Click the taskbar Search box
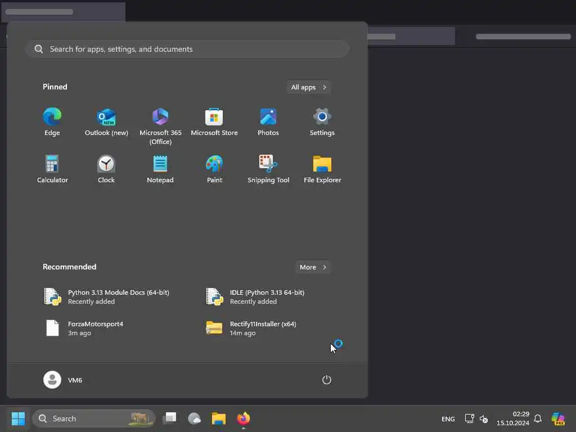 click(x=94, y=418)
